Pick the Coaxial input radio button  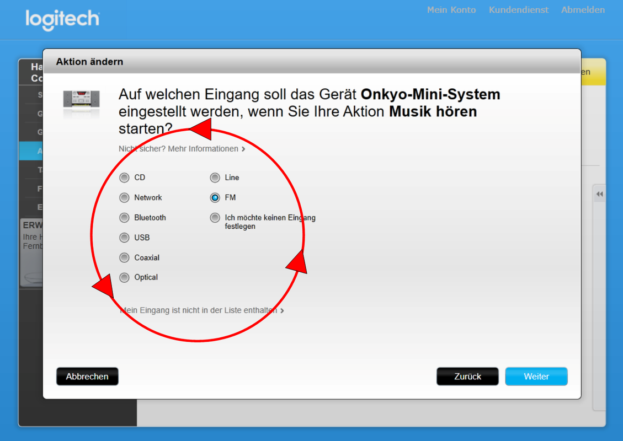click(x=124, y=257)
